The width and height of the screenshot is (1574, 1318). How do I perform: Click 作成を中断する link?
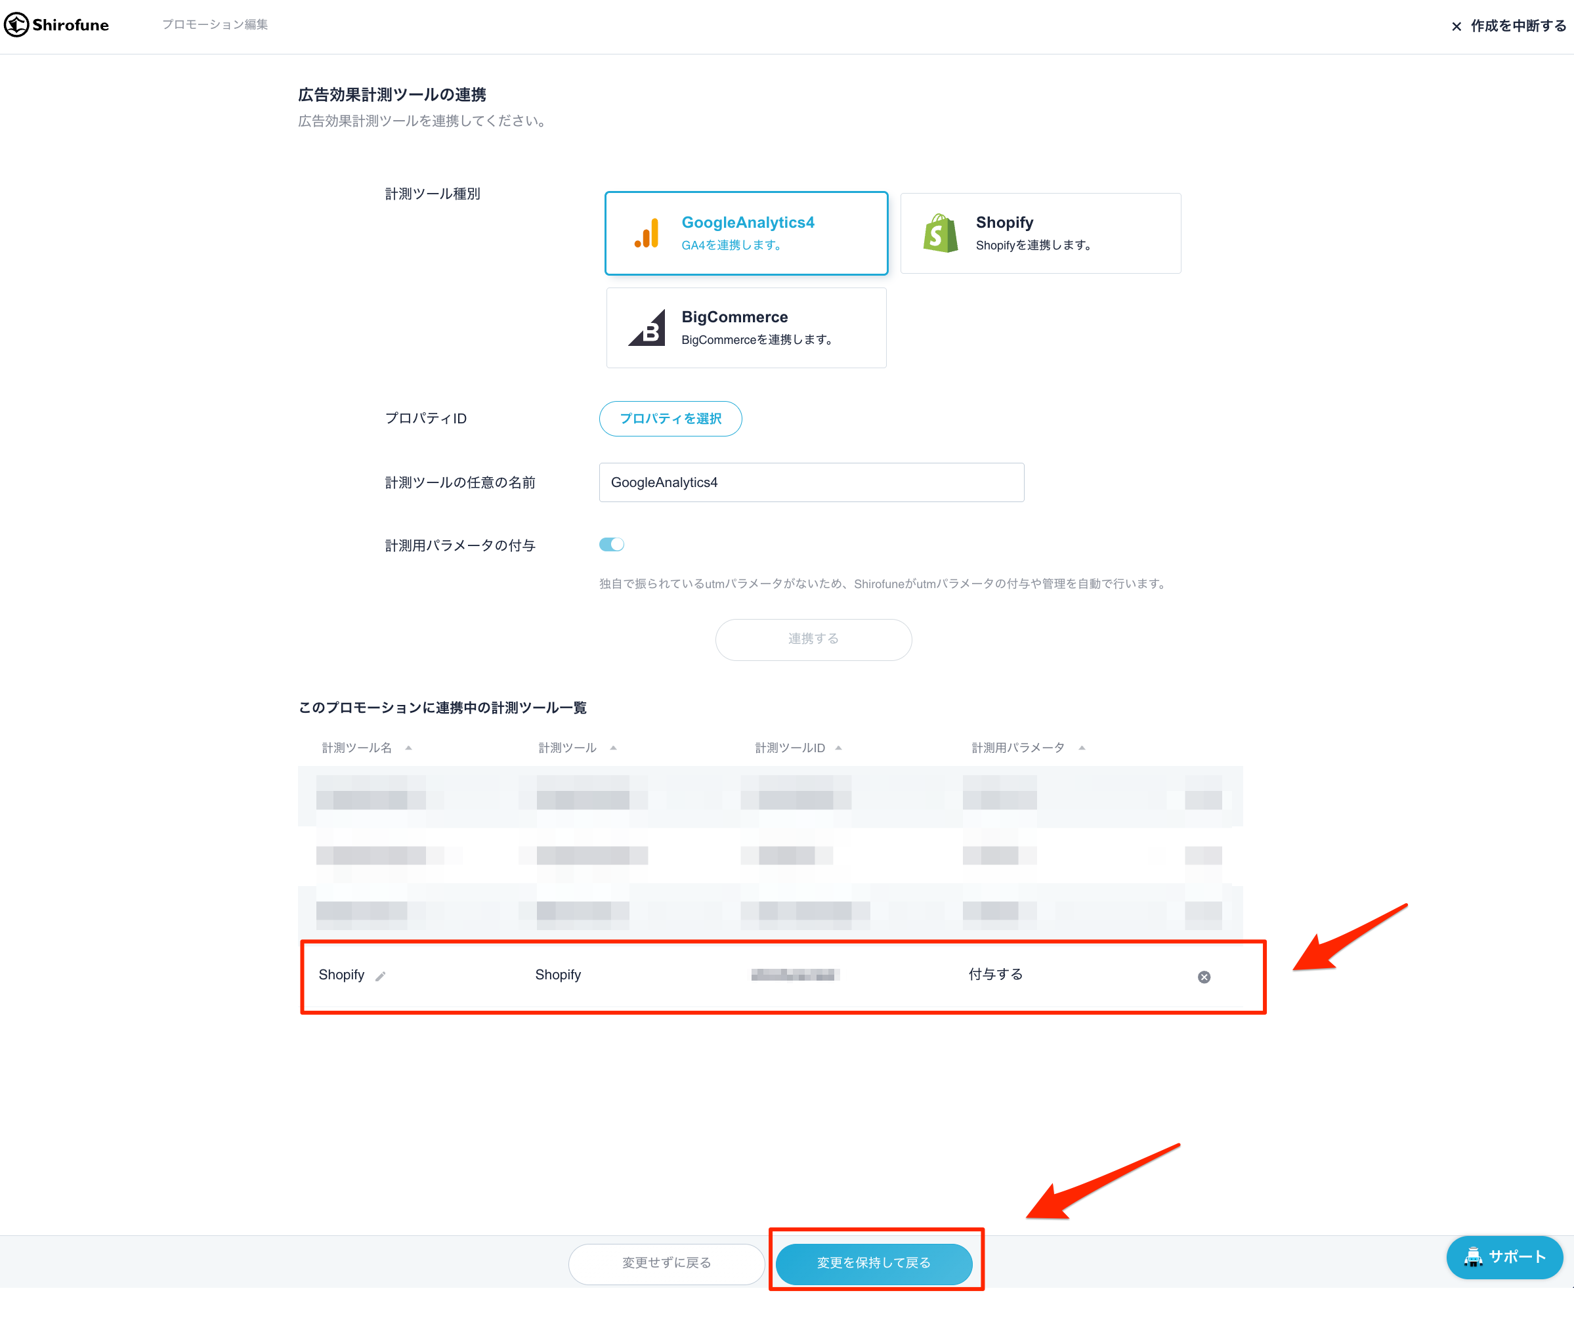click(x=1518, y=26)
